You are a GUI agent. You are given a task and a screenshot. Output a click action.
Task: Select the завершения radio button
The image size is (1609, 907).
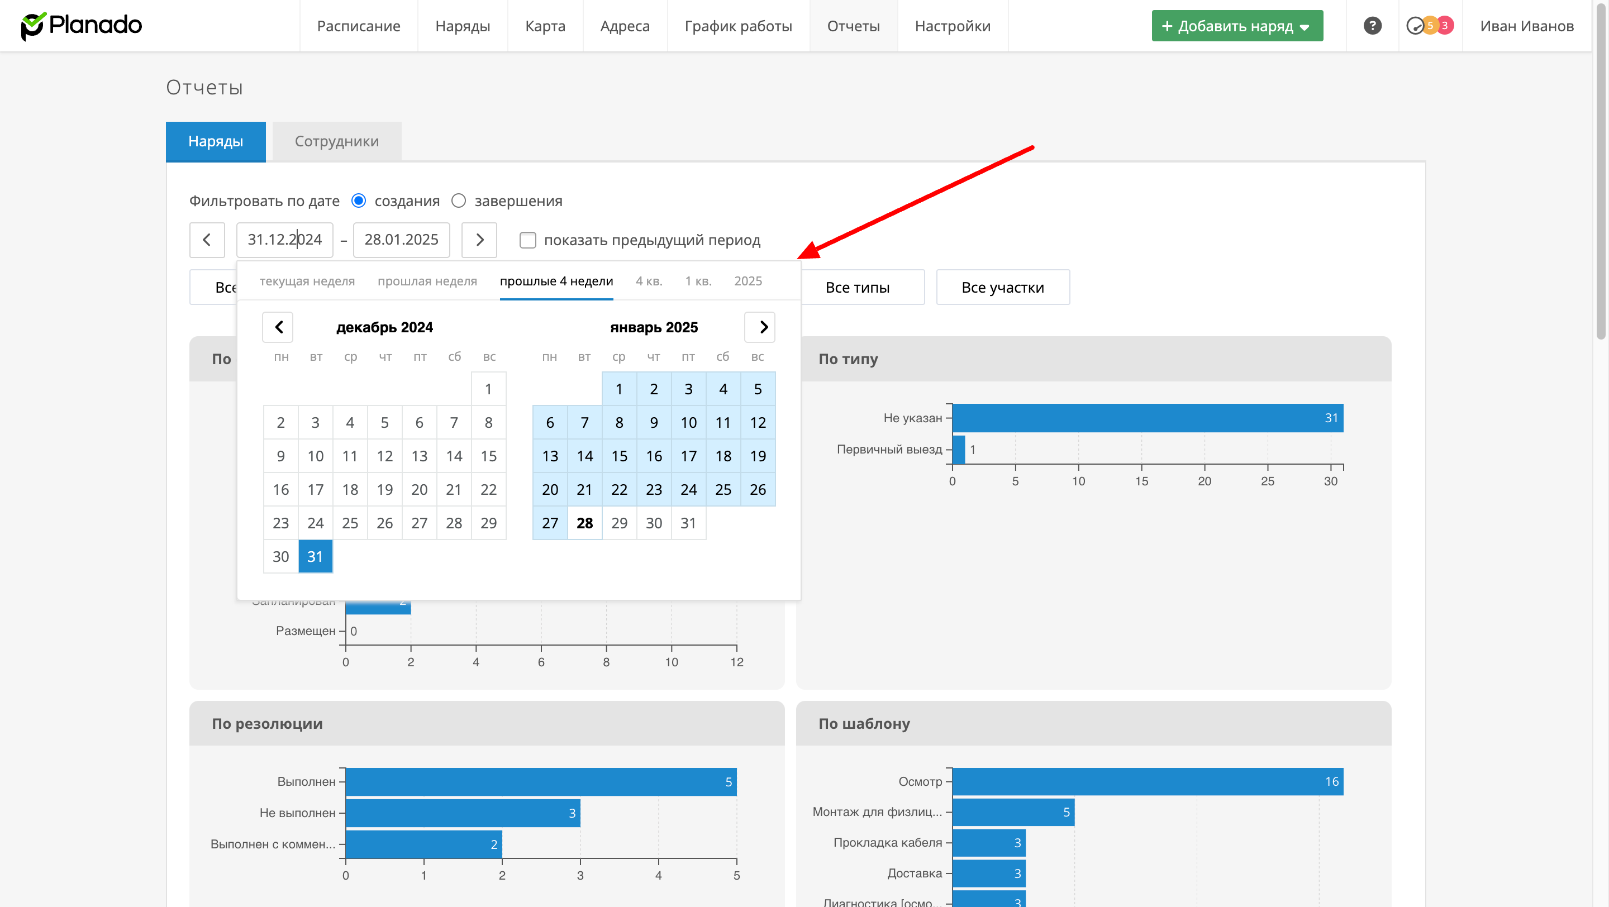point(459,201)
